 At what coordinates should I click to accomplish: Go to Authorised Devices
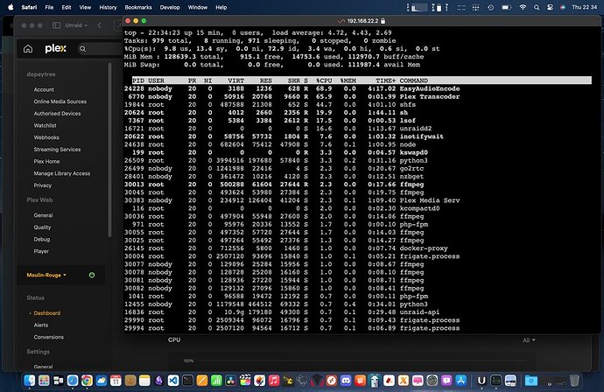click(x=58, y=113)
